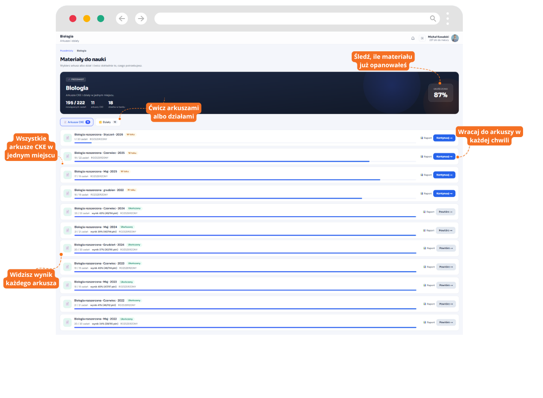This screenshot has height=398, width=543.
Task: Open the Raport for Styczeń 2026
Action: 426,138
